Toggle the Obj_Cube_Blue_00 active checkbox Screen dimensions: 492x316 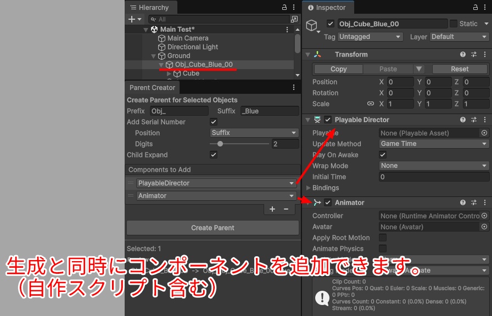click(330, 24)
